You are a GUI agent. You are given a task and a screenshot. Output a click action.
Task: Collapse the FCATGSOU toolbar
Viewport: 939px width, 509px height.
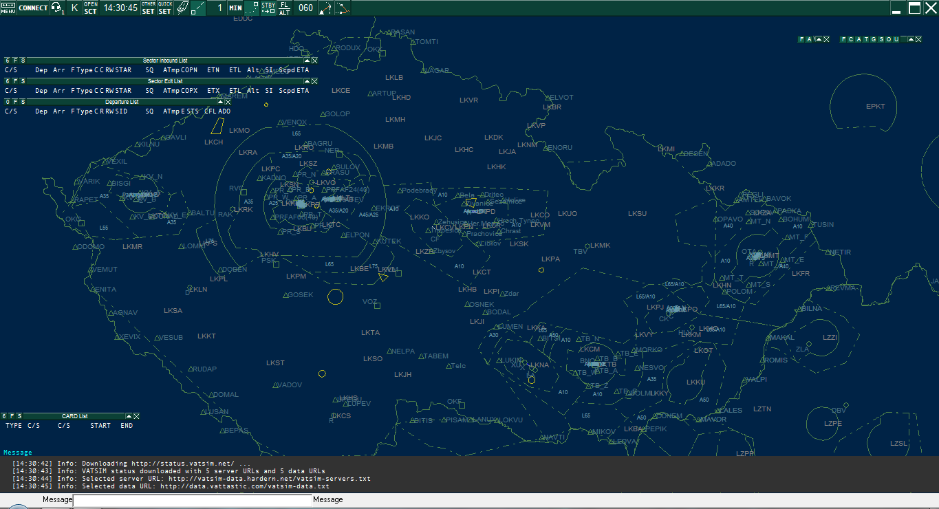(911, 39)
